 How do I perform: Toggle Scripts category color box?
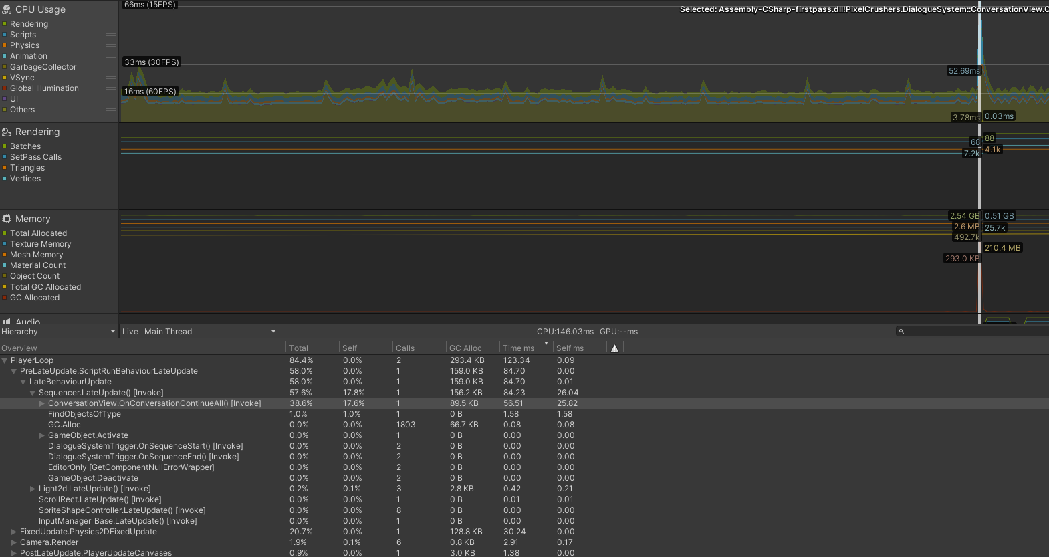coord(5,35)
